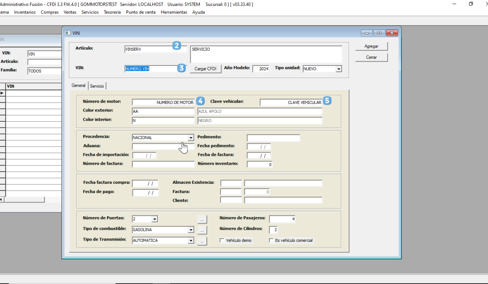
Task: Open the Ayuda menu
Action: pos(198,12)
